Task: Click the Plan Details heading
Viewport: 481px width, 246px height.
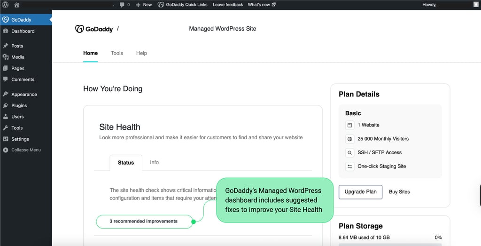Action: tap(359, 94)
